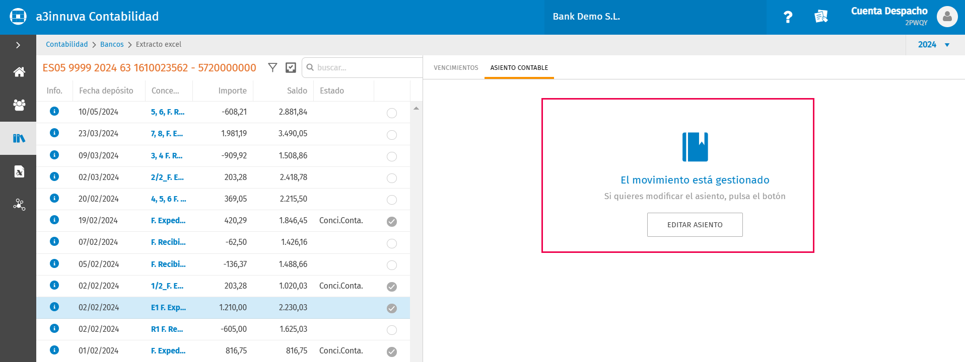Select the accounting books sidebar icon
The width and height of the screenshot is (965, 362).
click(19, 138)
